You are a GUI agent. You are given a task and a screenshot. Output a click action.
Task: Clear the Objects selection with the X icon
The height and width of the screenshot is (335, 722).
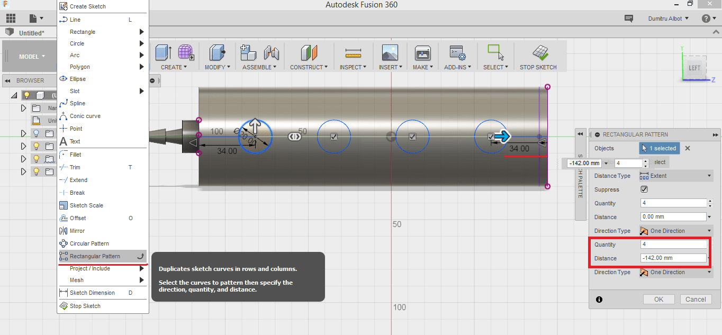coord(688,148)
